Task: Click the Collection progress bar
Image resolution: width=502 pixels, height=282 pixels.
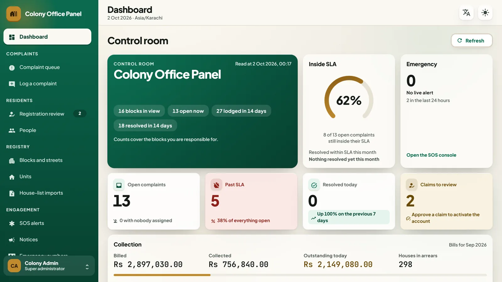Action: tap(300, 275)
